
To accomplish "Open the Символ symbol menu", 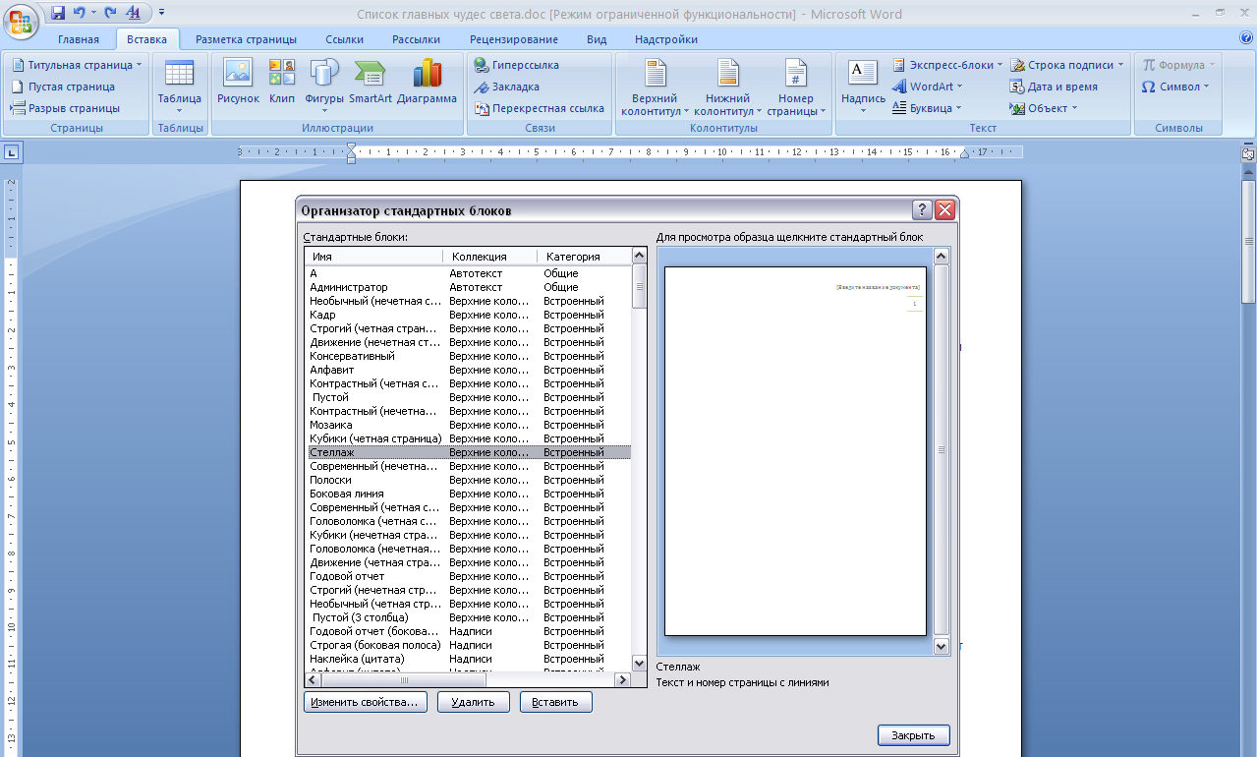I will pyautogui.click(x=1175, y=87).
